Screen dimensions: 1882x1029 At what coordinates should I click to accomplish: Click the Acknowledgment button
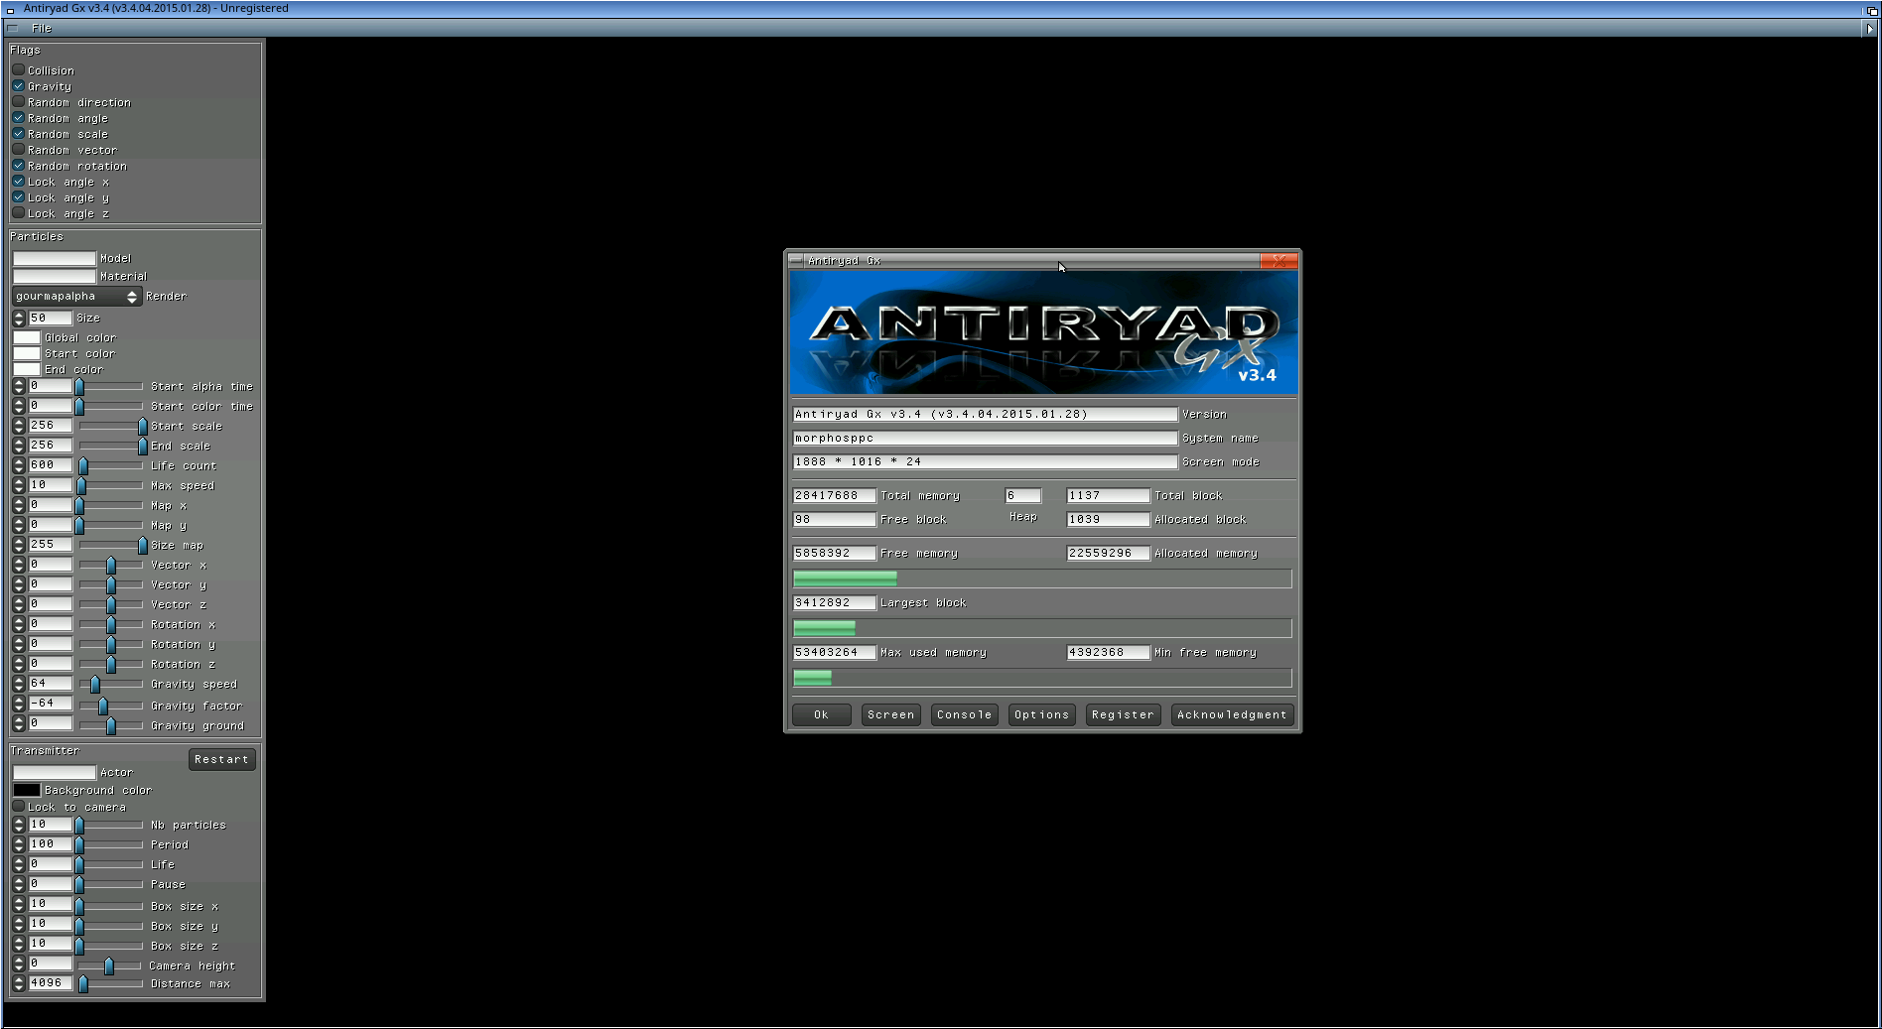tap(1231, 714)
